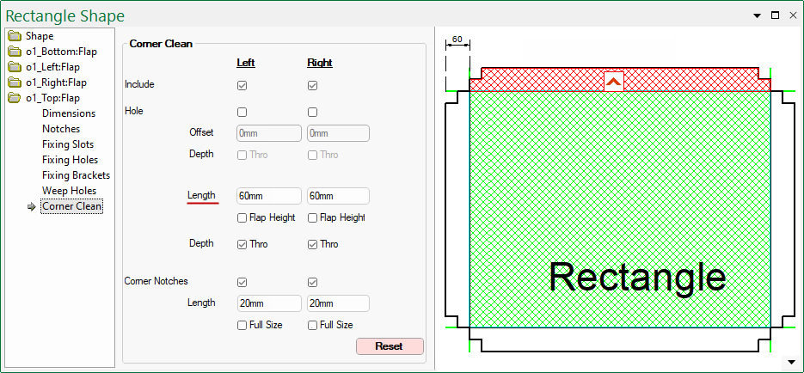Click the 60 dimension label in the preview
804x373 pixels.
457,39
